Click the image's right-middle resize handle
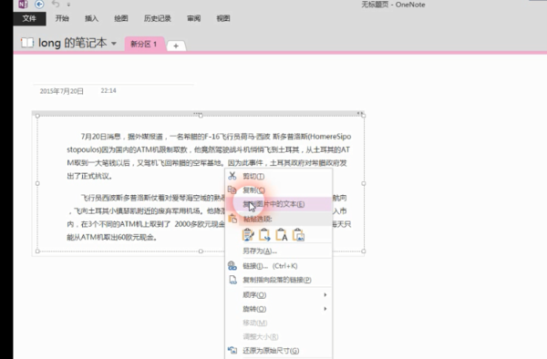 364,183
